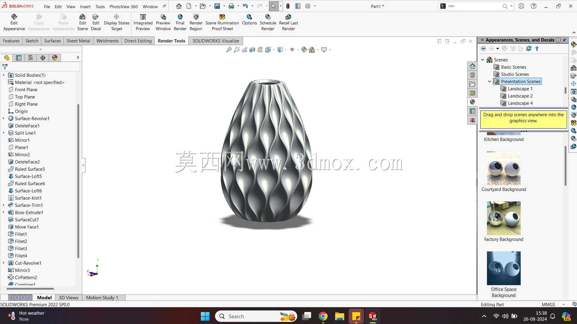Open the Insert menu
This screenshot has height=324, width=577.
pos(85,6)
